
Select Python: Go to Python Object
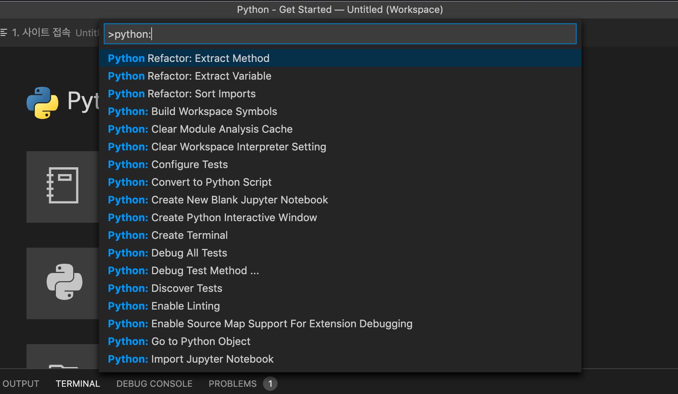(x=340, y=341)
